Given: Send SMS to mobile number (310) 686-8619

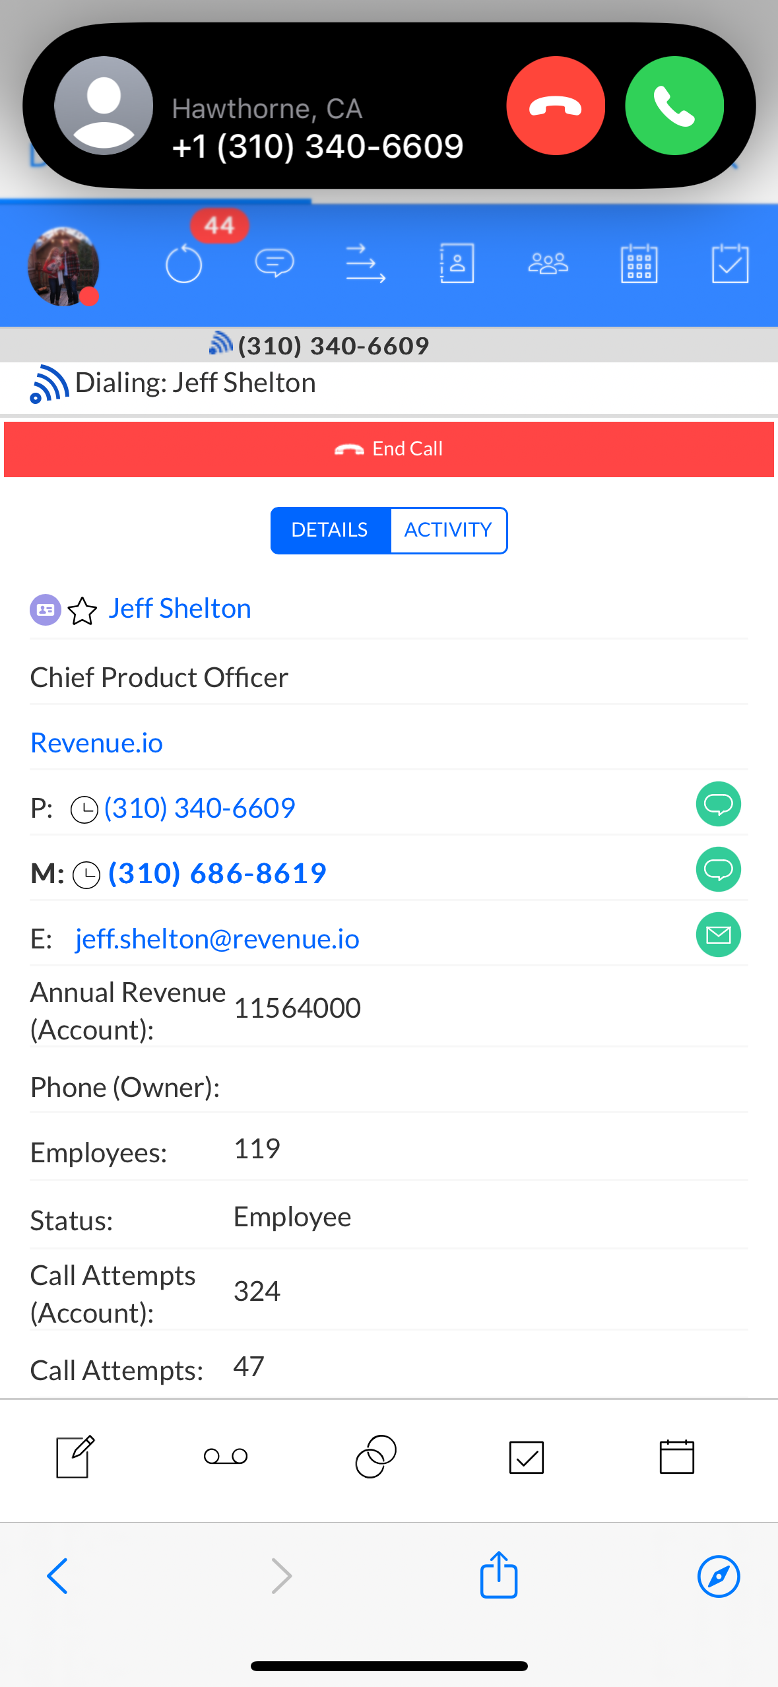Looking at the screenshot, I should 718,869.
